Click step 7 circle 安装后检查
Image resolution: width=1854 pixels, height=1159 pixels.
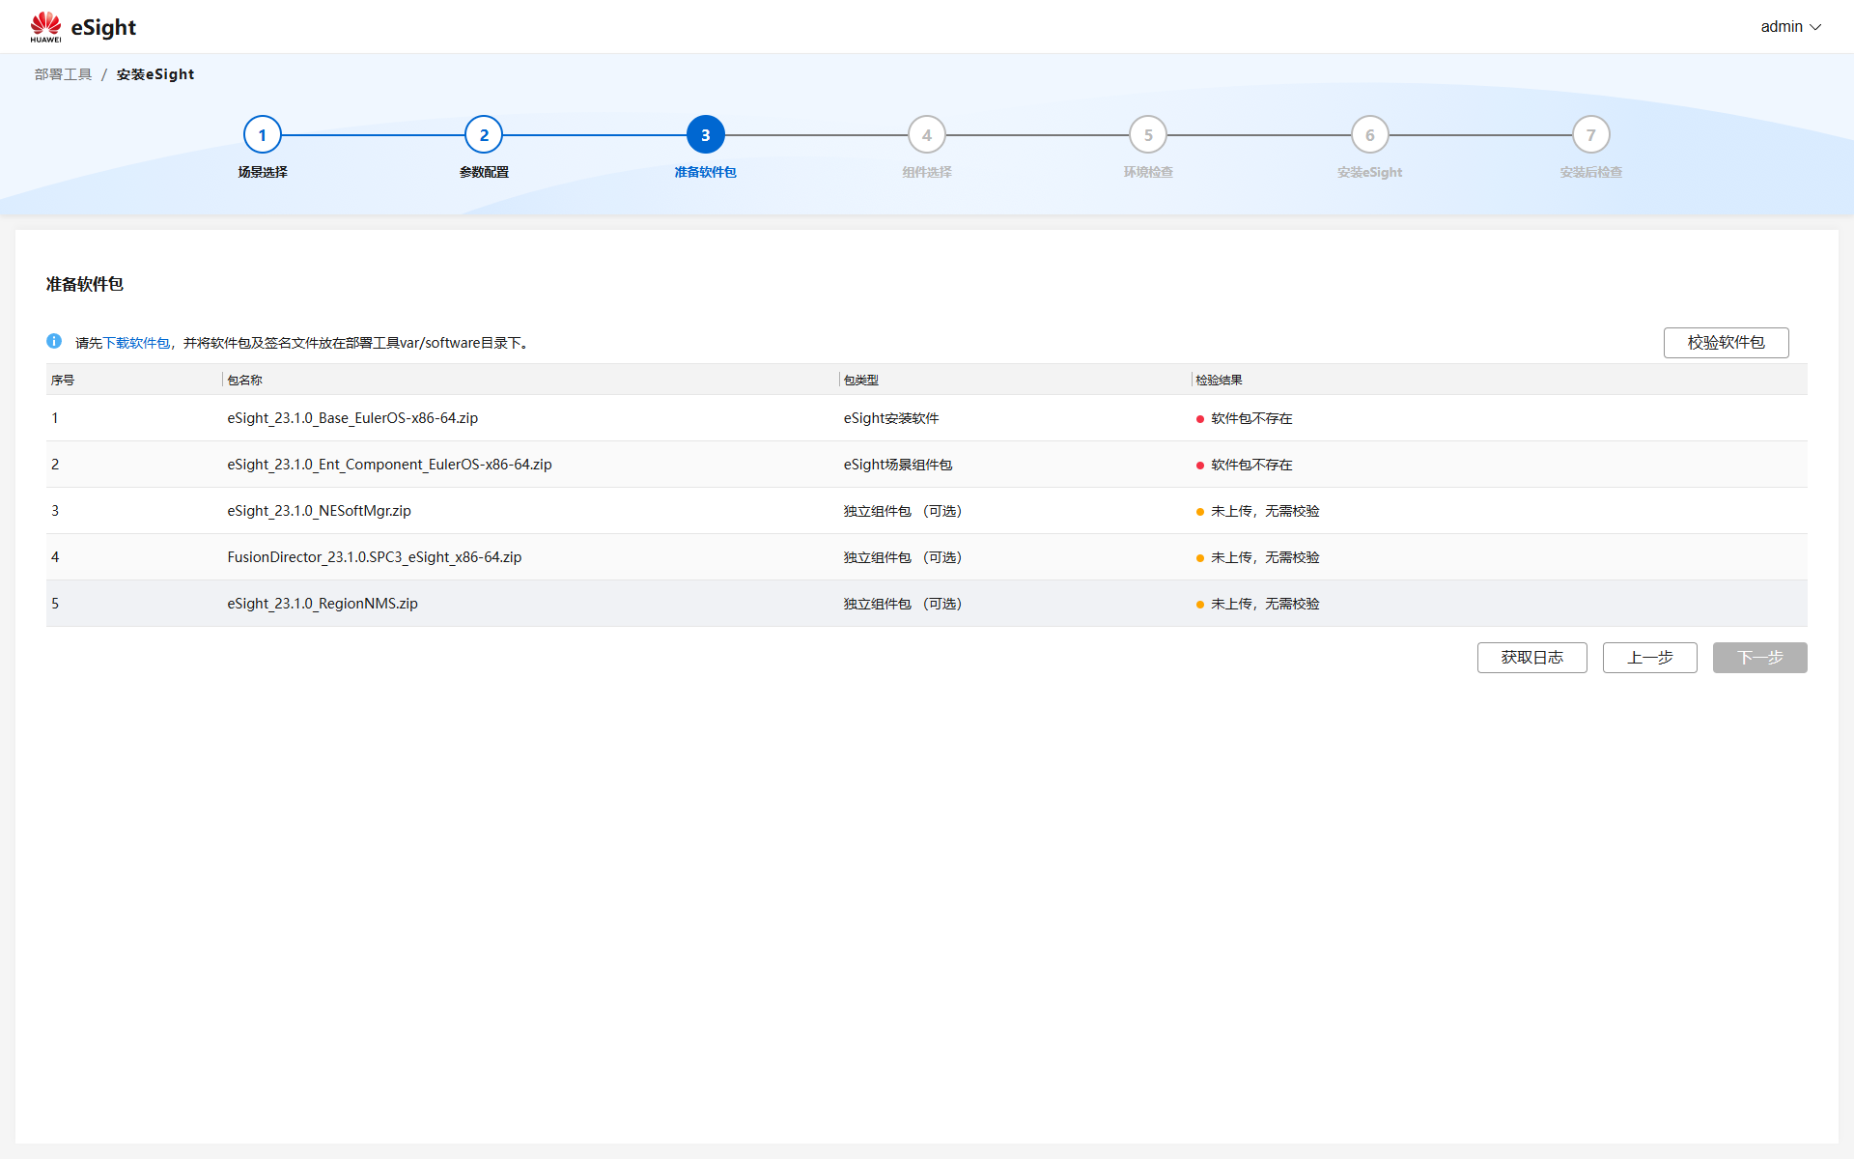pos(1590,135)
